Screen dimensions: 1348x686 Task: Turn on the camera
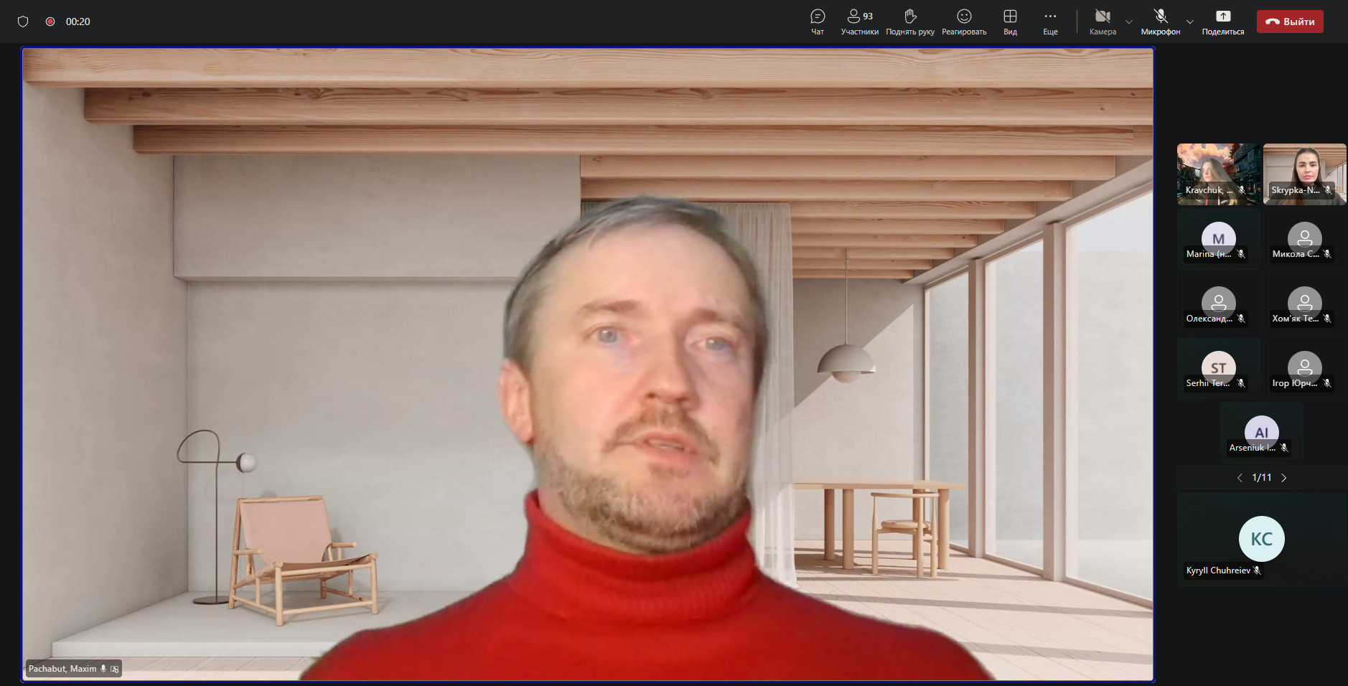tap(1103, 22)
